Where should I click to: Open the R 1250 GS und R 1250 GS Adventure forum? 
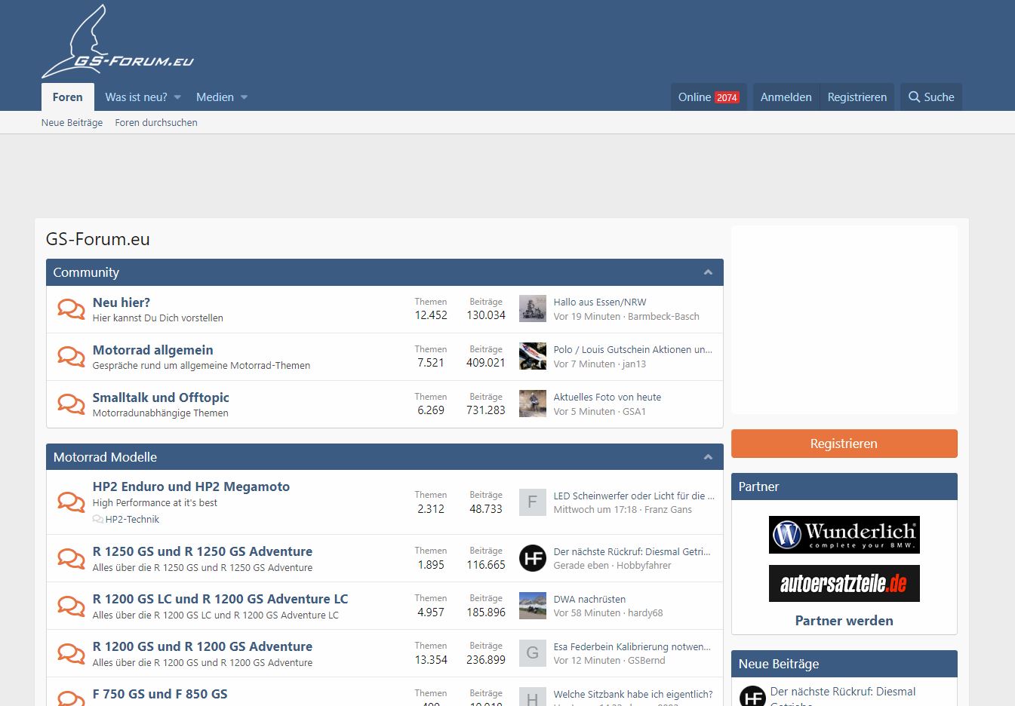(x=202, y=551)
